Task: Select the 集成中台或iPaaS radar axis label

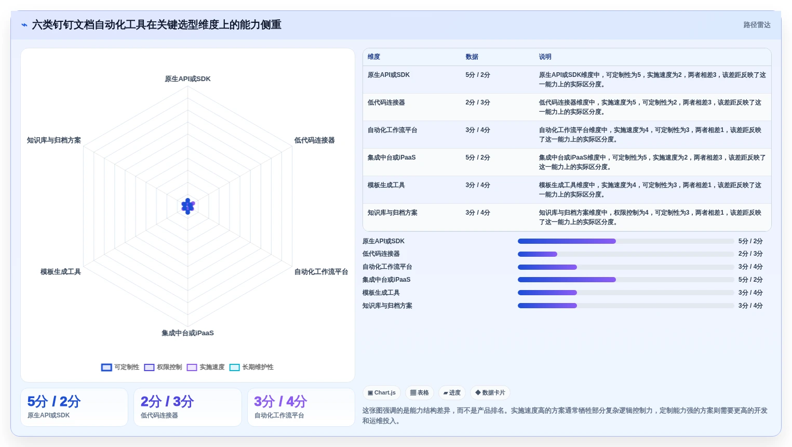Action: click(x=187, y=333)
